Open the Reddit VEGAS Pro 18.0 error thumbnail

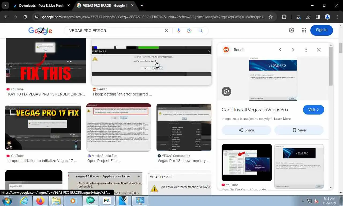click(x=152, y=61)
